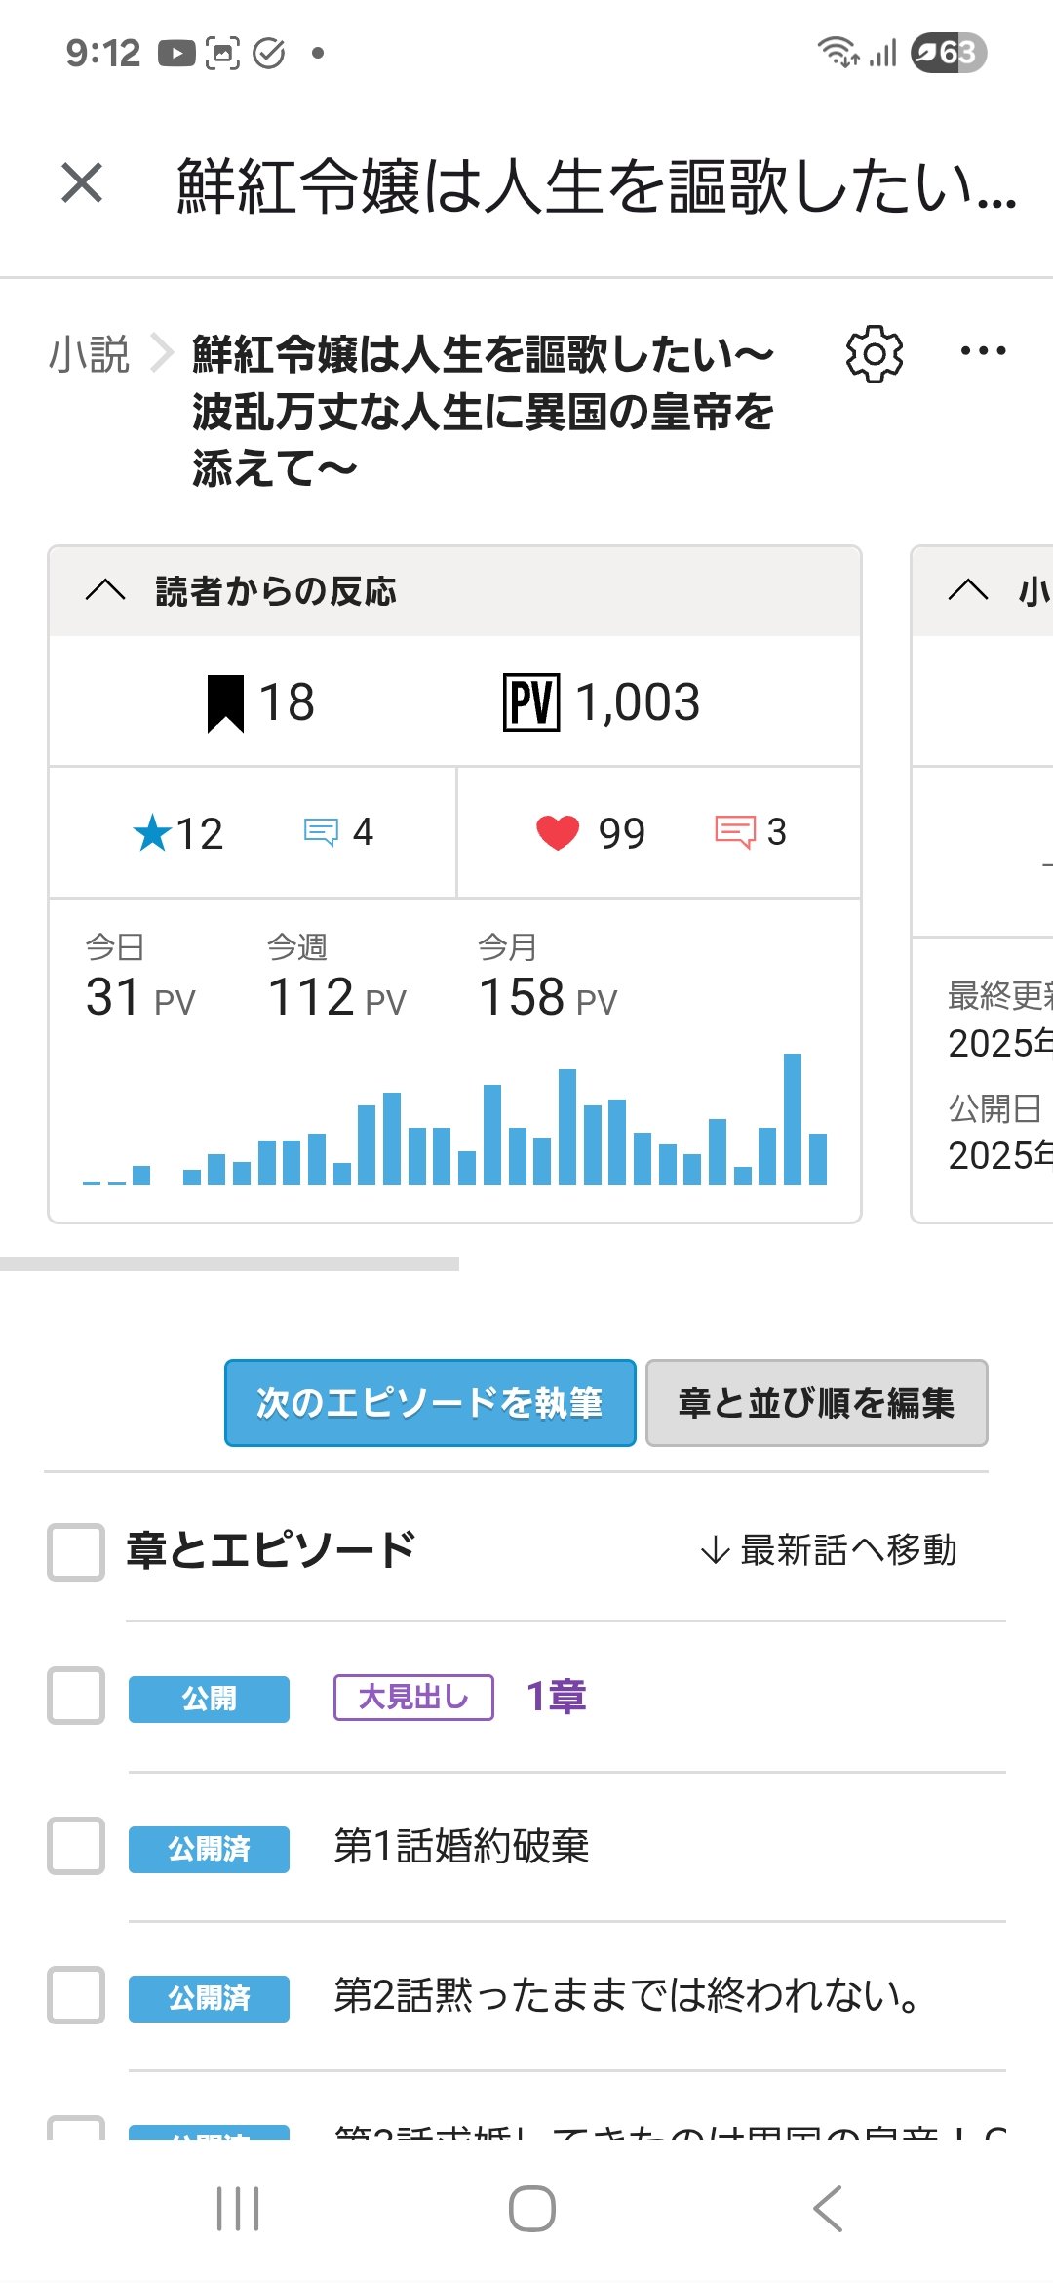1053x2283 pixels.
Task: Open the blue review comments icon
Action: (321, 832)
